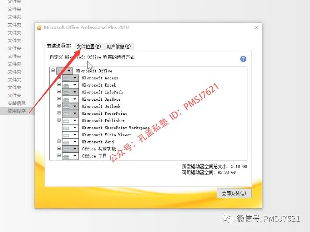Open install dropdown for Microsoft Publisher
This screenshot has width=310, height=232.
pyautogui.click(x=70, y=121)
